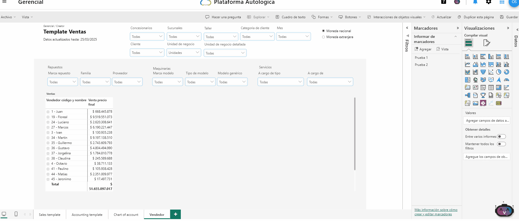
Task: Open the Taller dropdown
Action: [x=221, y=37]
